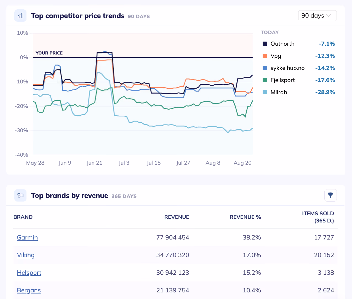
Task: Open the Helsport brand link
Action: 29,273
